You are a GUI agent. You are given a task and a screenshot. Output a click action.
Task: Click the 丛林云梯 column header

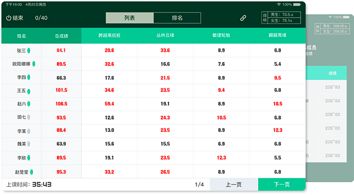coord(165,36)
